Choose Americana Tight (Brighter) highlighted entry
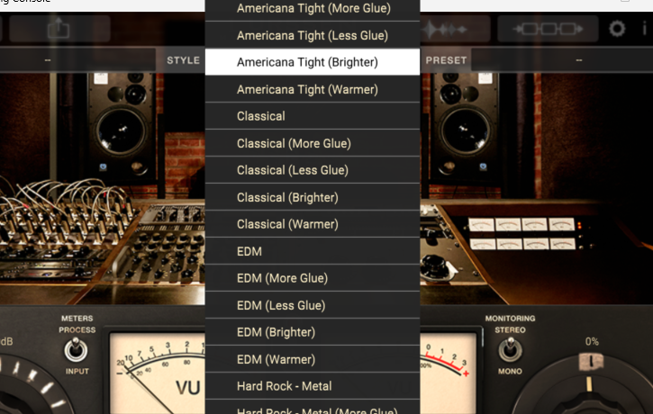 tap(313, 62)
